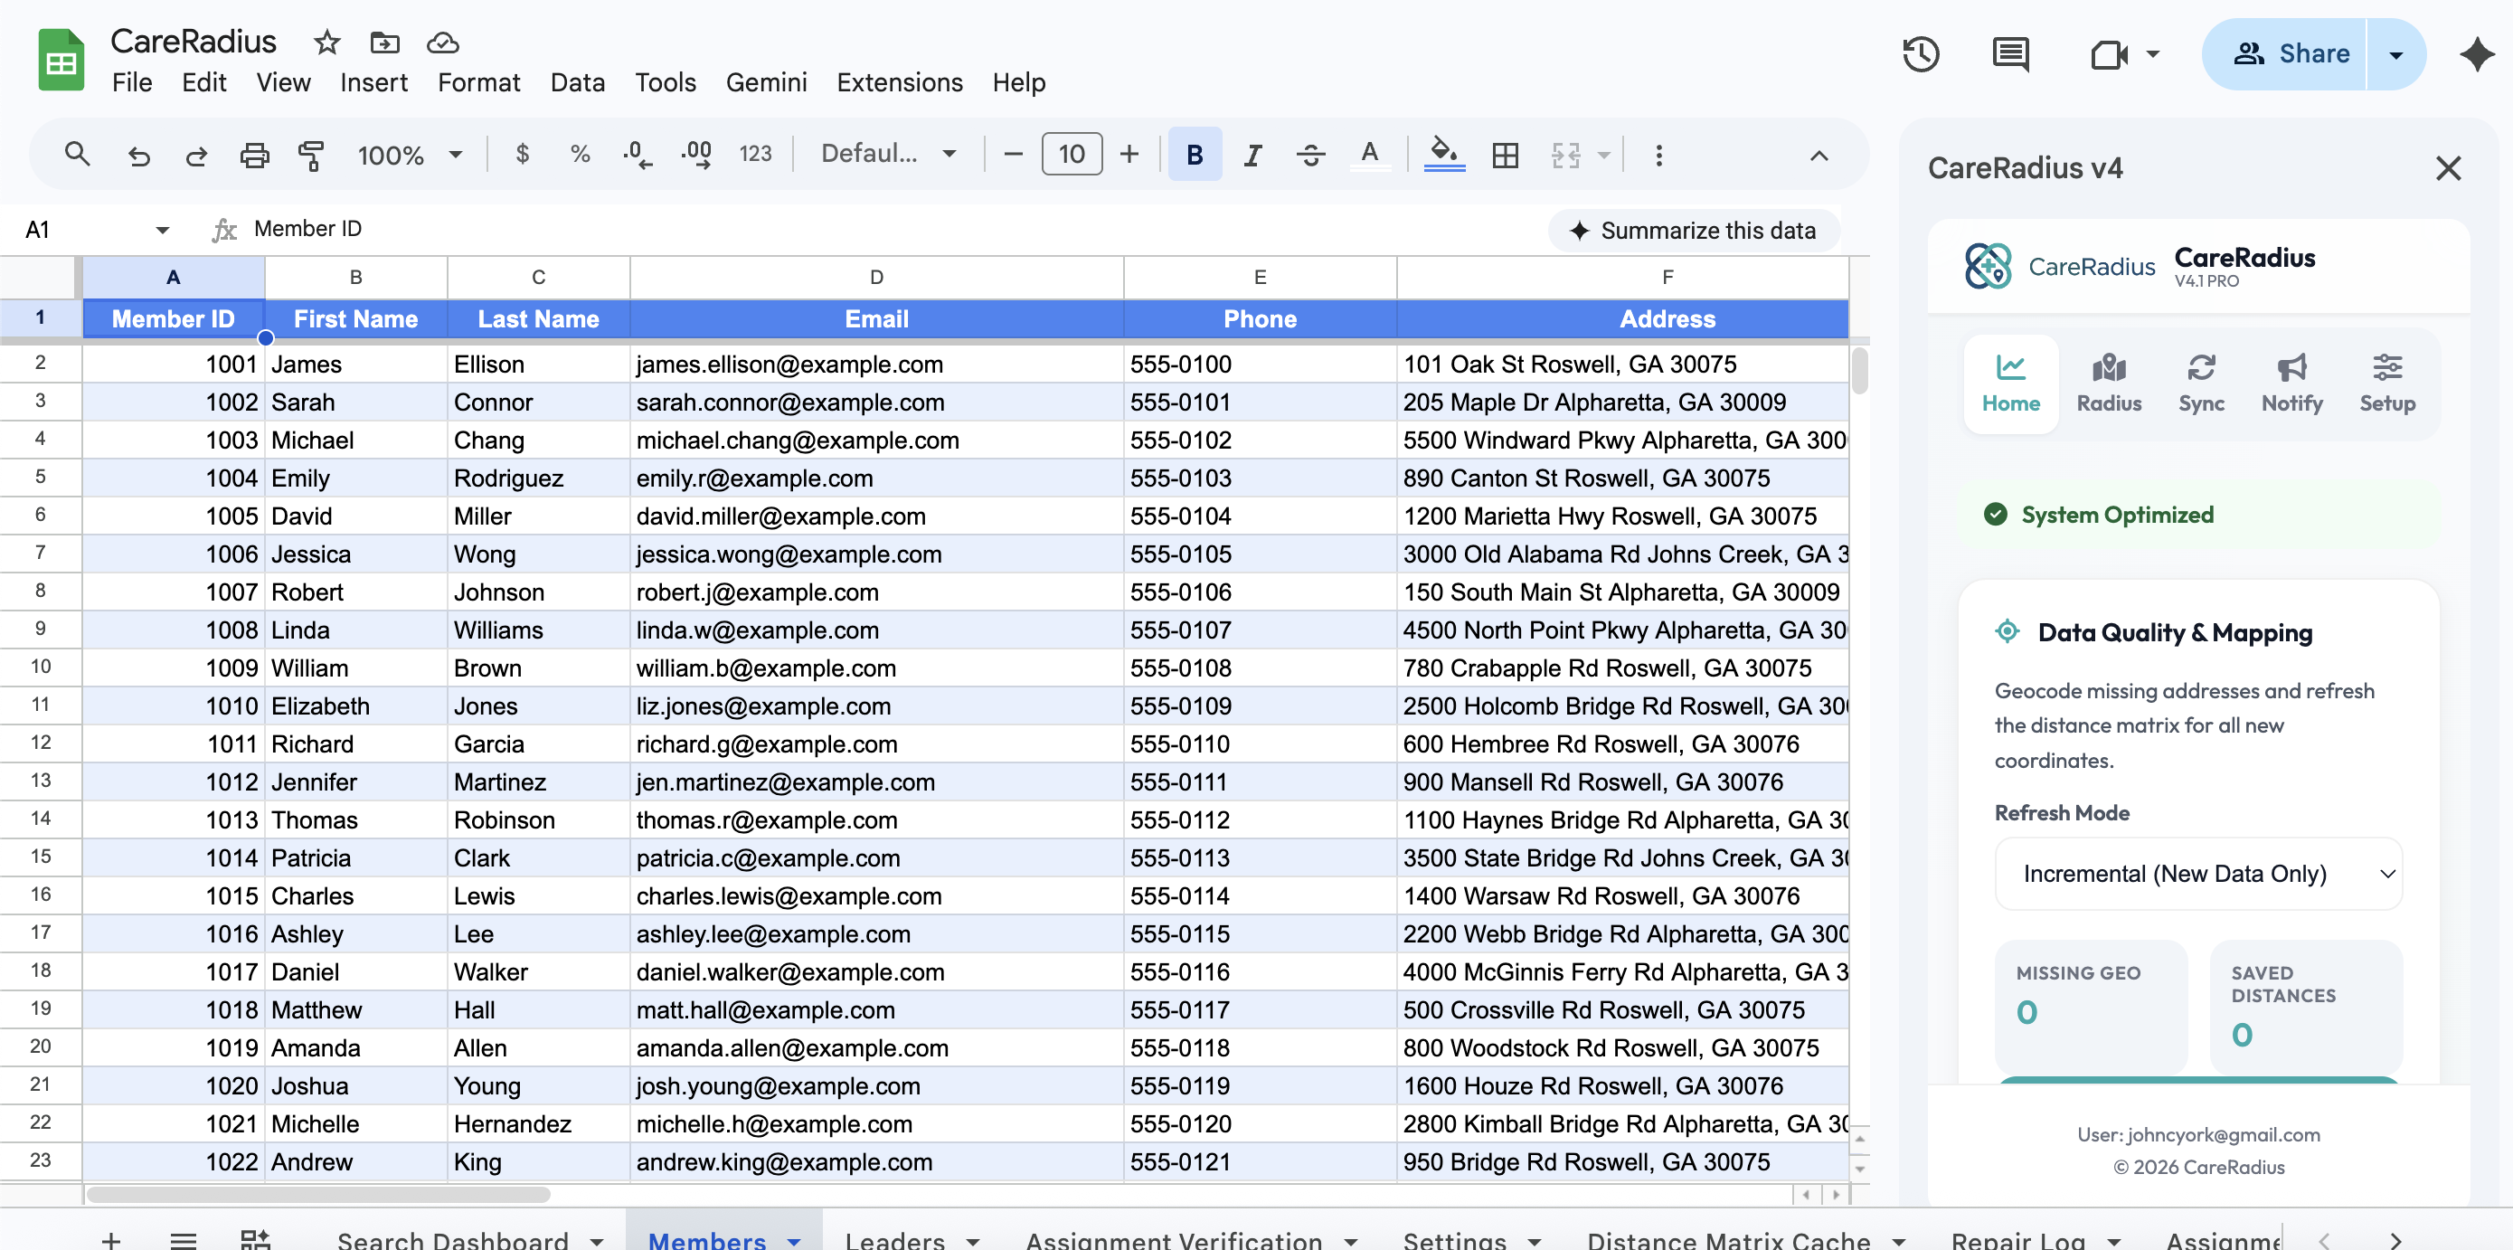This screenshot has width=2513, height=1250.
Task: Switch to the Sync tab in sidebar
Action: click(2201, 383)
